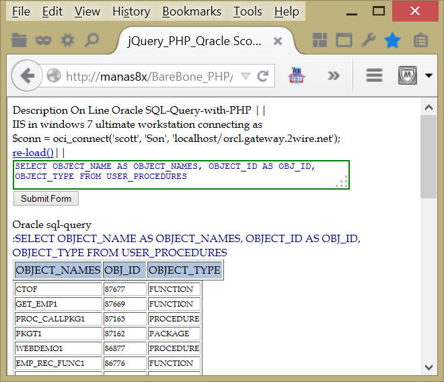This screenshot has height=382, width=444.
Task: Open the tab groups grid icon
Action: coord(320,40)
